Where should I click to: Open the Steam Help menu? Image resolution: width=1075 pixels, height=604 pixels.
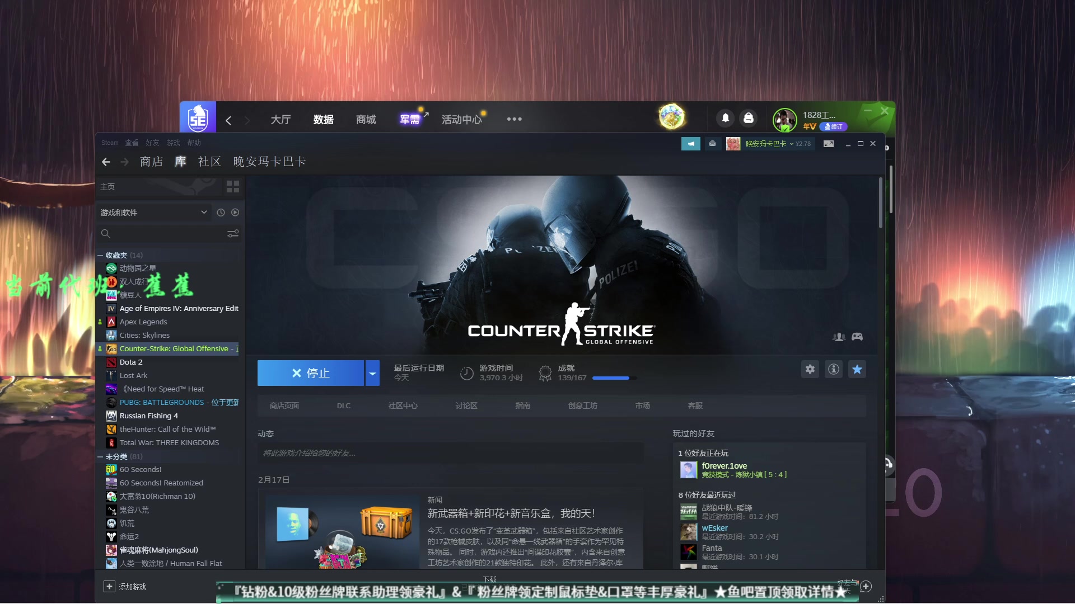194,143
